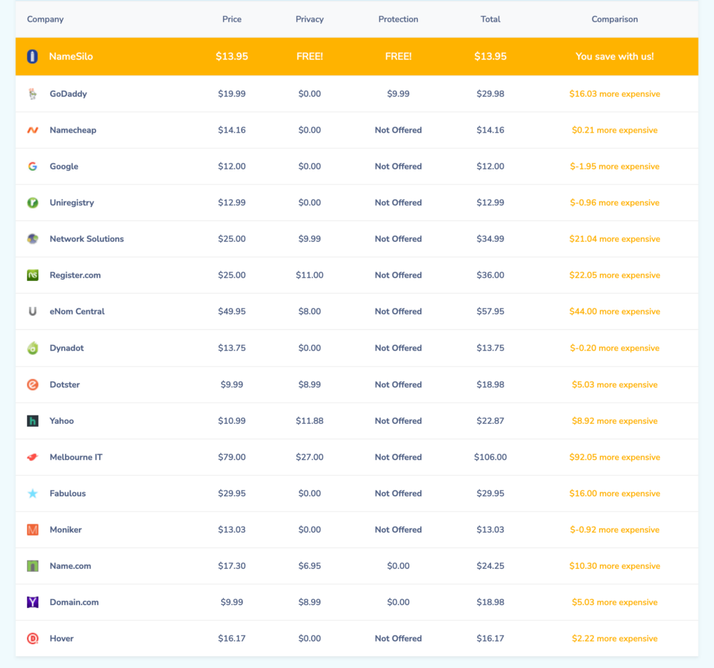Click Network Solutions' $34.99 total
Viewport: 714px width, 668px height.
pyautogui.click(x=490, y=238)
